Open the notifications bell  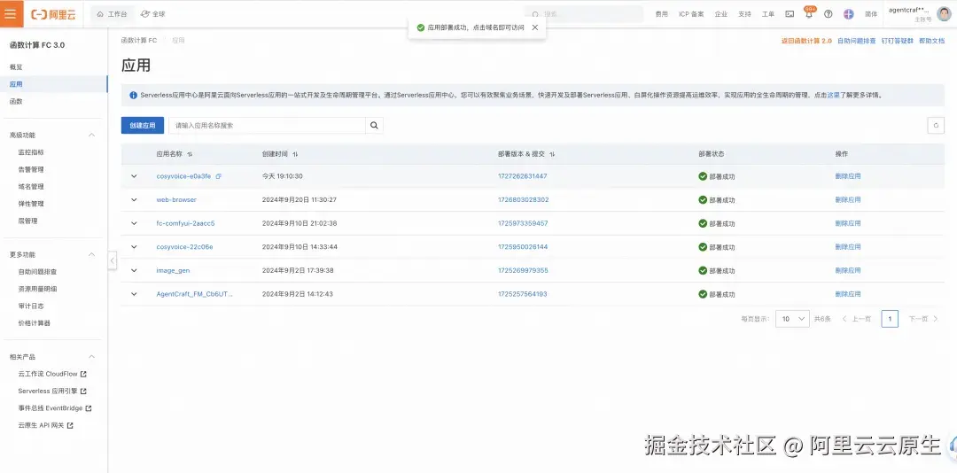pos(809,14)
